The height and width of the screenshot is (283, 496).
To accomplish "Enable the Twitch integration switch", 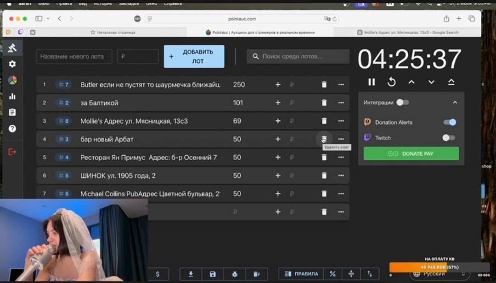I will (x=449, y=137).
